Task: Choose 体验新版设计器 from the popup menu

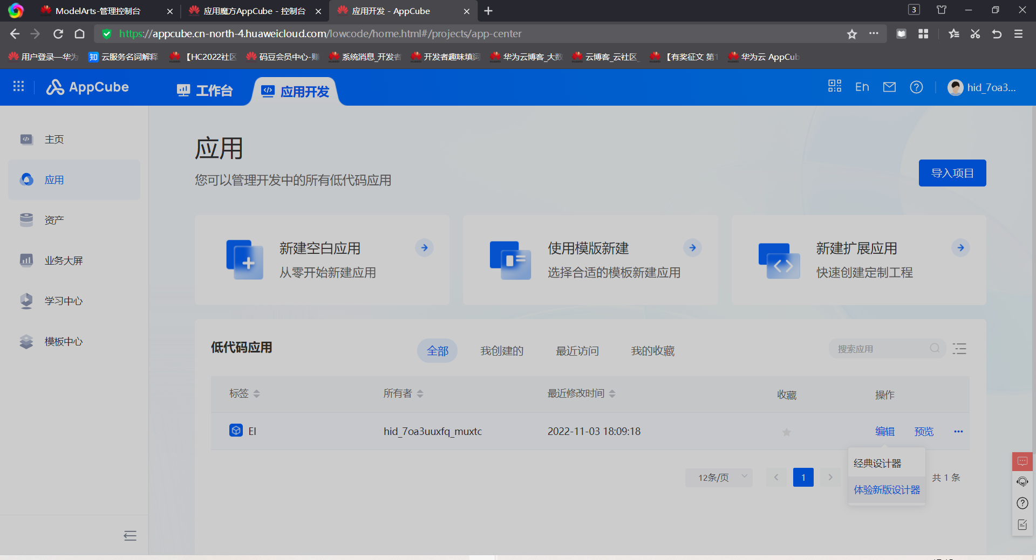Action: tap(887, 490)
